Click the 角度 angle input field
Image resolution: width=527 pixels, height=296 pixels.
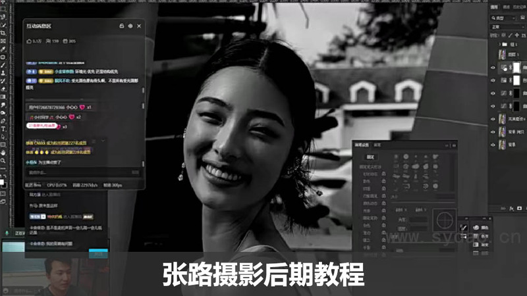tap(418, 220)
